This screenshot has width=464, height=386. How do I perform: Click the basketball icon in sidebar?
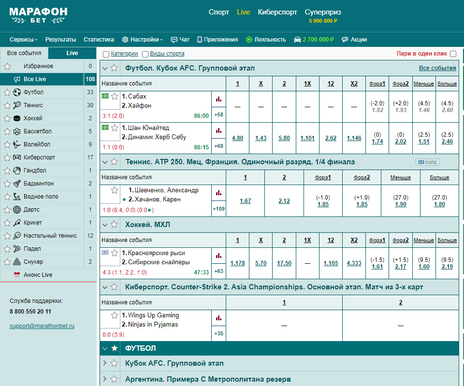coord(17,131)
